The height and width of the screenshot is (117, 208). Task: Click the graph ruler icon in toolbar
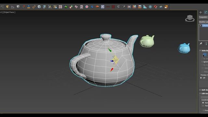click(x=13, y=6)
